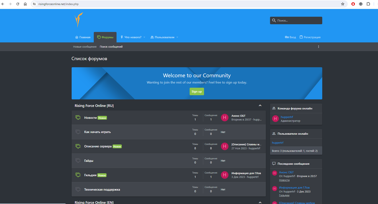Screen dimensions: 378x204
Task: Open the Новости forum
Action: tap(90, 117)
